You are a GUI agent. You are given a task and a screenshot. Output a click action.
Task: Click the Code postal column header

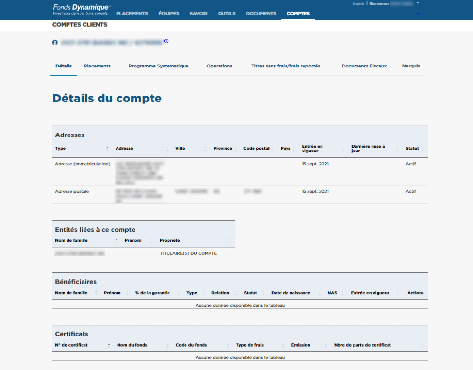tap(256, 149)
